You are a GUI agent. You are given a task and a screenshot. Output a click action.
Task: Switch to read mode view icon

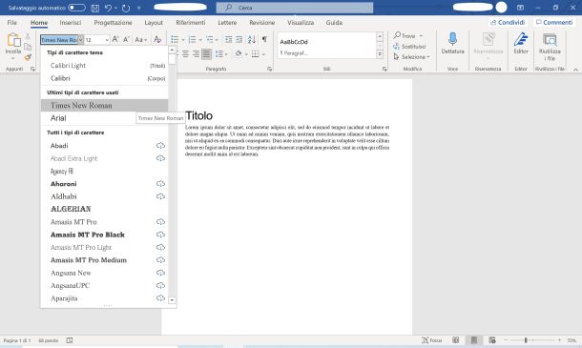(455, 340)
